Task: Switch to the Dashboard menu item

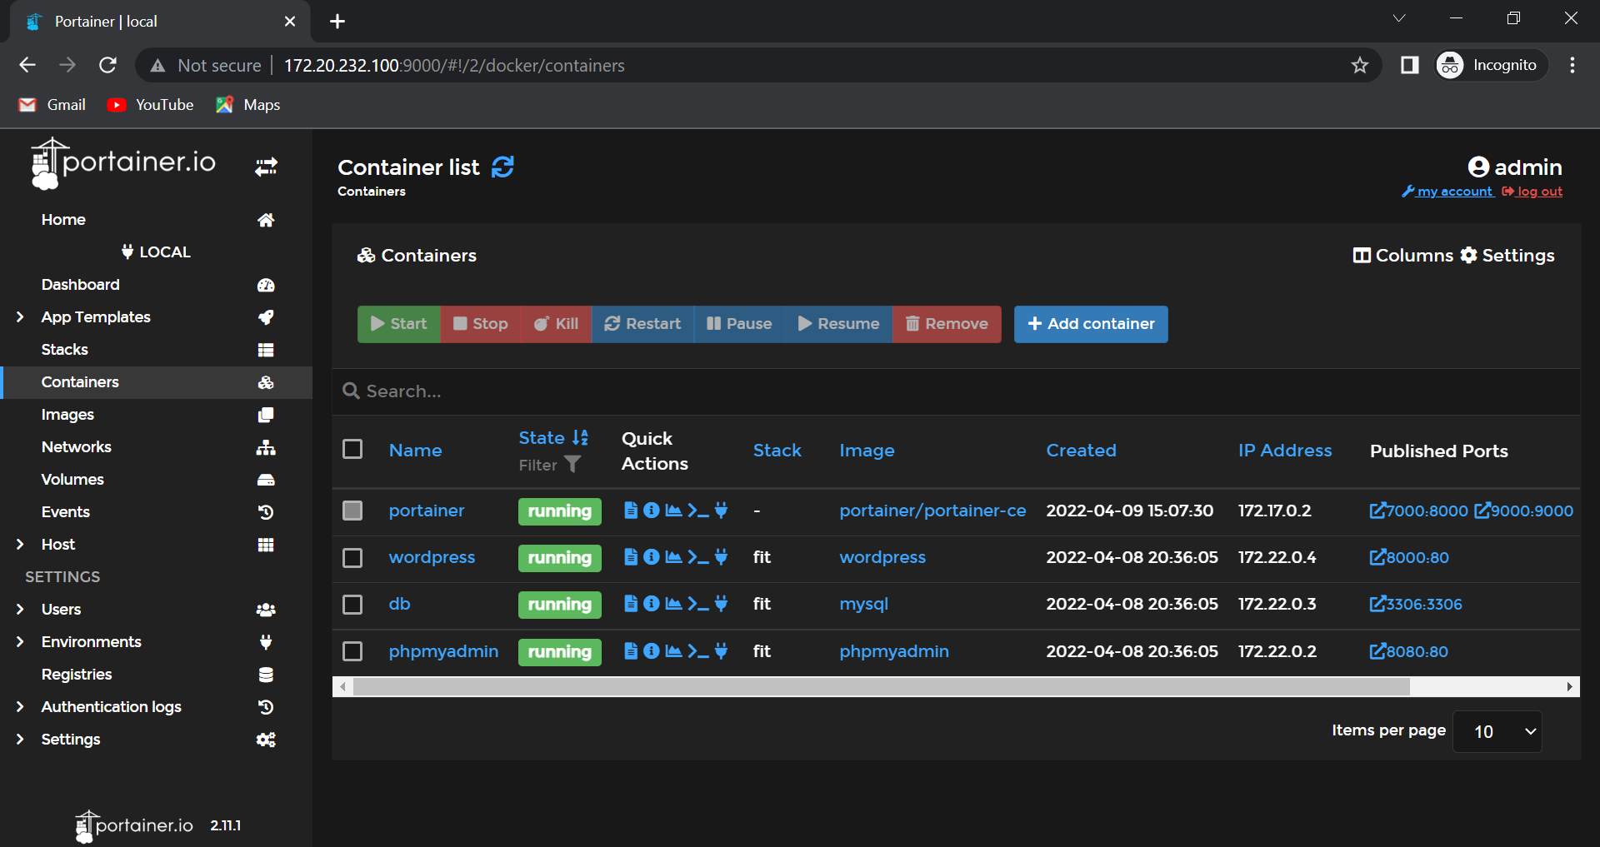Action: pyautogui.click(x=80, y=284)
